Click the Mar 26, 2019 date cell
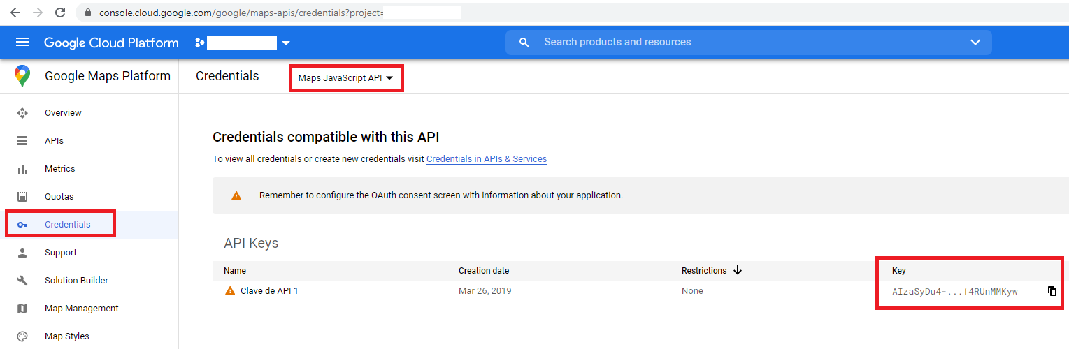This screenshot has width=1069, height=349. [485, 291]
